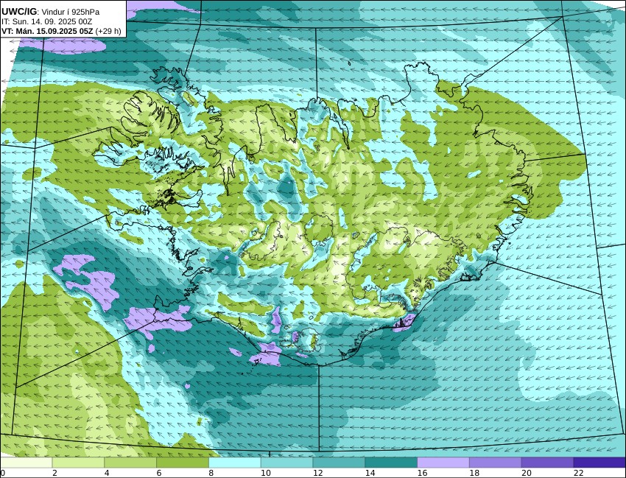
Task: Click the 'UWC/IG' title text
Action: [x=18, y=12]
